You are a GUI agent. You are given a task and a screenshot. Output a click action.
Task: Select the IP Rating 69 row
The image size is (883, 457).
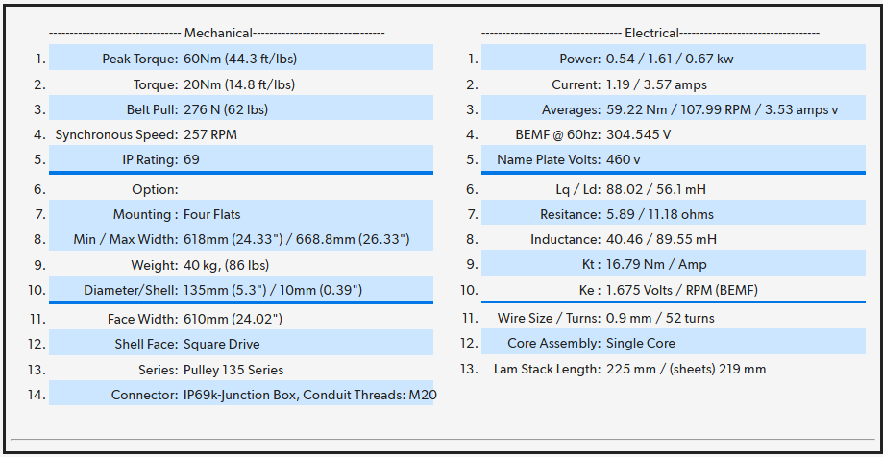coord(240,159)
